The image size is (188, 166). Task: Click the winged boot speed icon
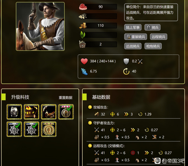pyautogui.click(x=84, y=71)
